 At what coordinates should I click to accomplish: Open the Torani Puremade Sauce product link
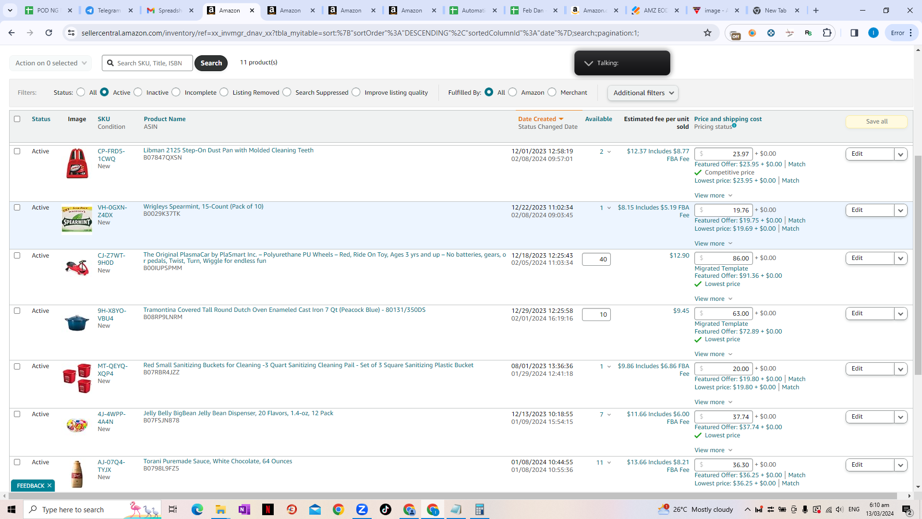point(218,461)
